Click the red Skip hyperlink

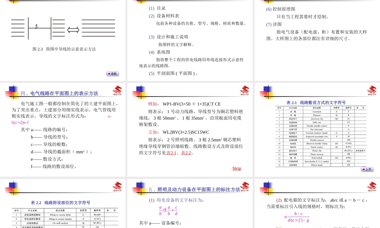tap(236, 168)
